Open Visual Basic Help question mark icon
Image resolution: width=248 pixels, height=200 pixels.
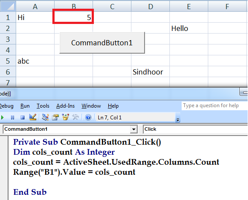click(88, 118)
